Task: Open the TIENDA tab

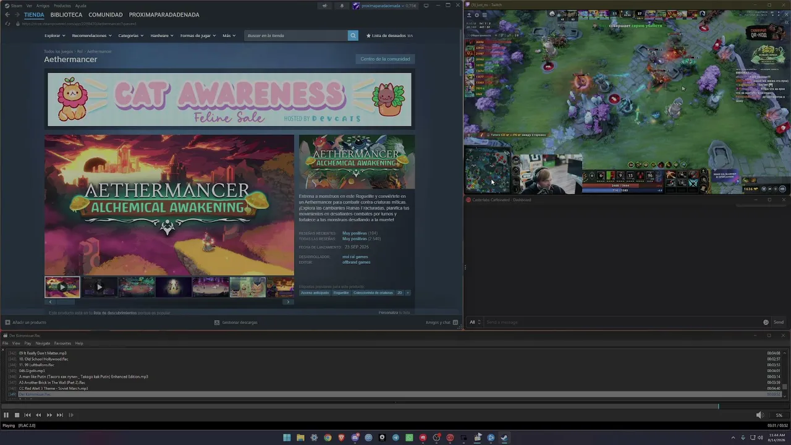Action: click(34, 15)
